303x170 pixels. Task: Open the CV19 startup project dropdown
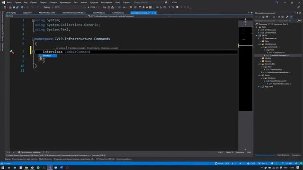coord(70,8)
